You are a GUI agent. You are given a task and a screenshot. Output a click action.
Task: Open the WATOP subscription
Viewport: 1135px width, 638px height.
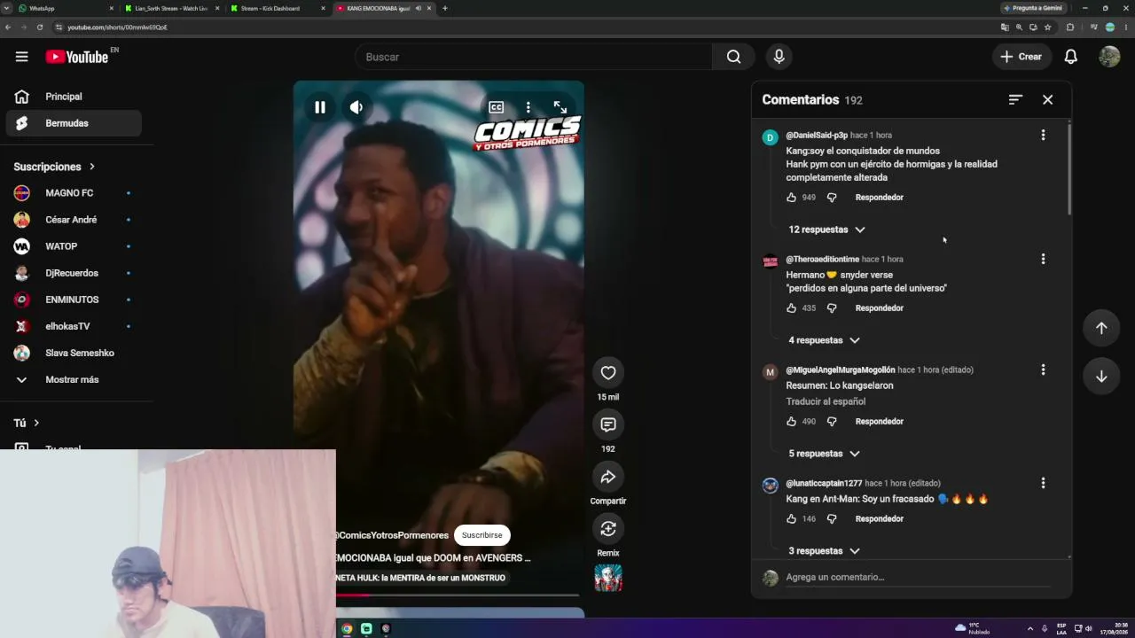tap(74, 246)
